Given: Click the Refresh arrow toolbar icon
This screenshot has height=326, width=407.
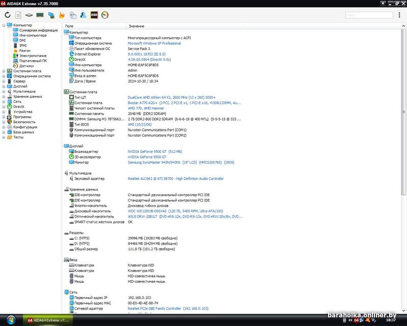Looking at the screenshot, I should 8,15.
